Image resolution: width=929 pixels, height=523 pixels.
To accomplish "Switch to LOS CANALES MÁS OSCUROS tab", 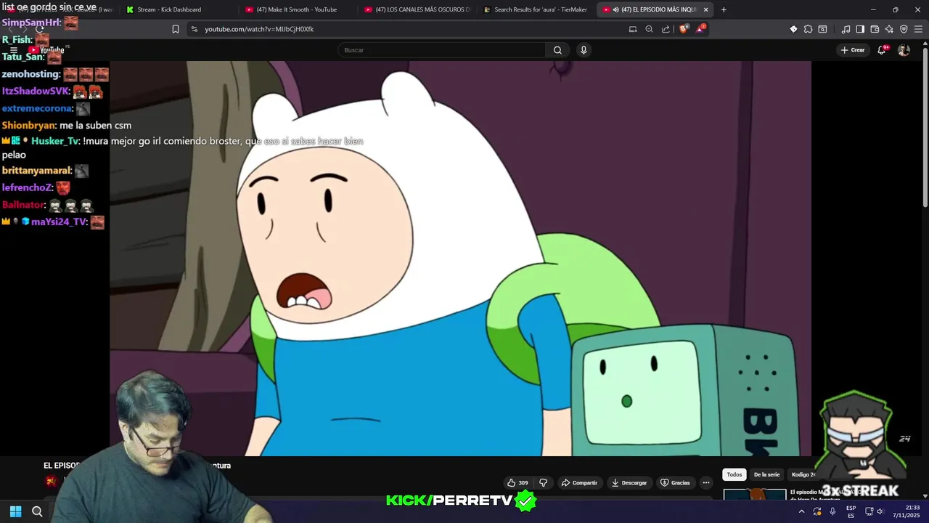I will [417, 9].
